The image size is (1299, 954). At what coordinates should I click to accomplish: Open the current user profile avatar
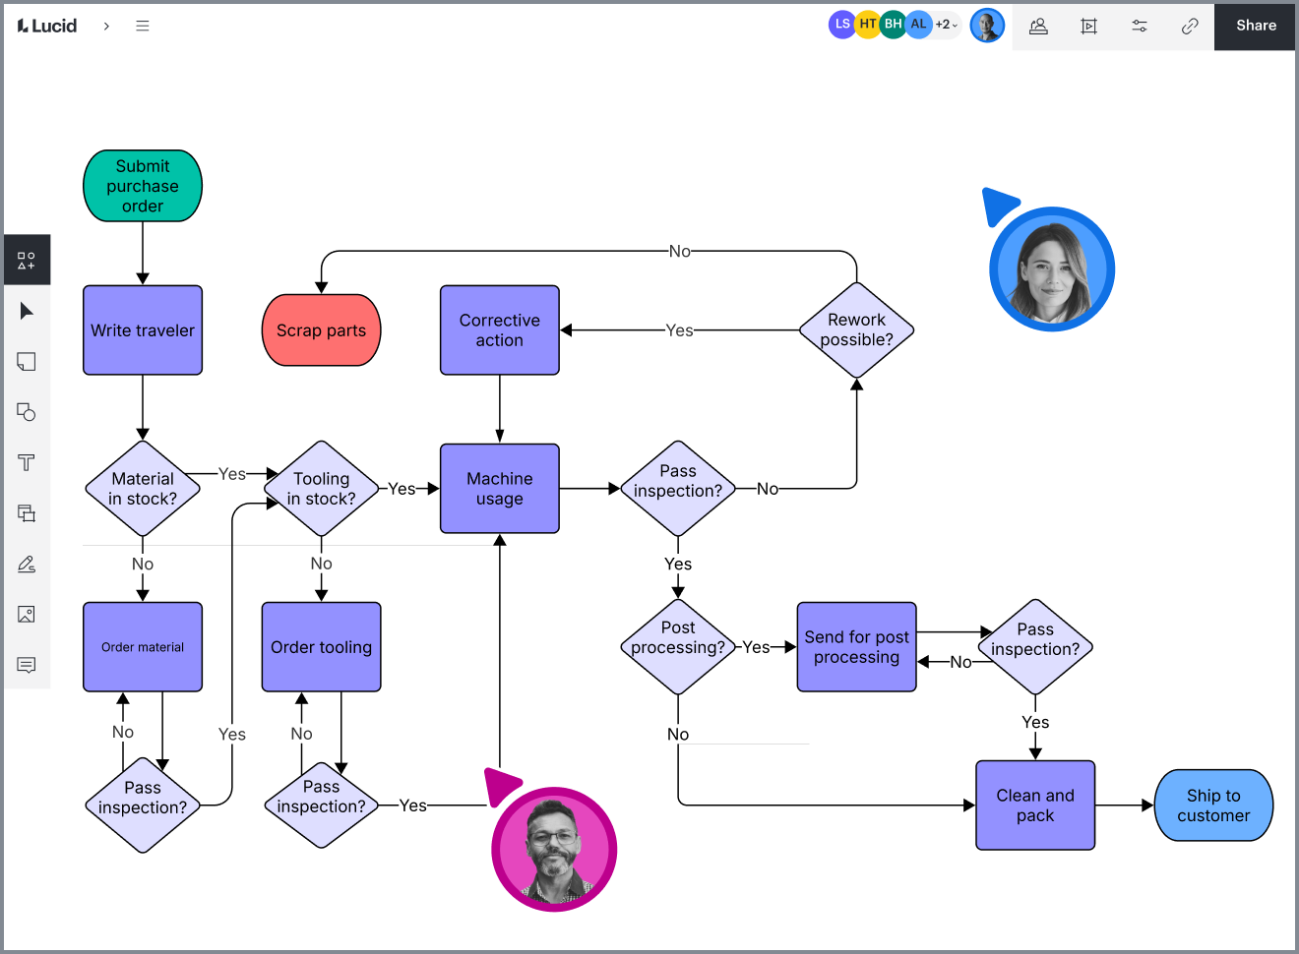987,26
